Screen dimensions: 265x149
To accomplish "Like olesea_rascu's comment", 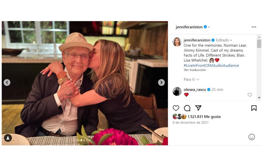I will [x=250, y=95].
